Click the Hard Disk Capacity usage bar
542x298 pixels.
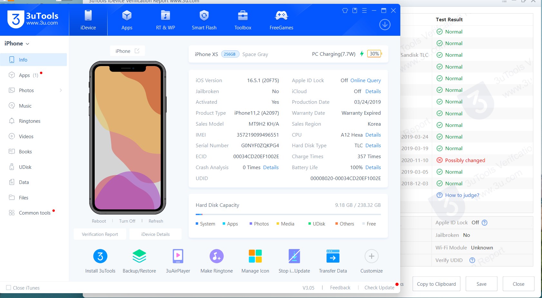(288, 214)
